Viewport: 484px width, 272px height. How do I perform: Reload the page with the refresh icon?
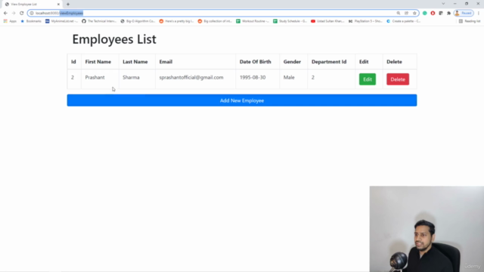click(22, 13)
